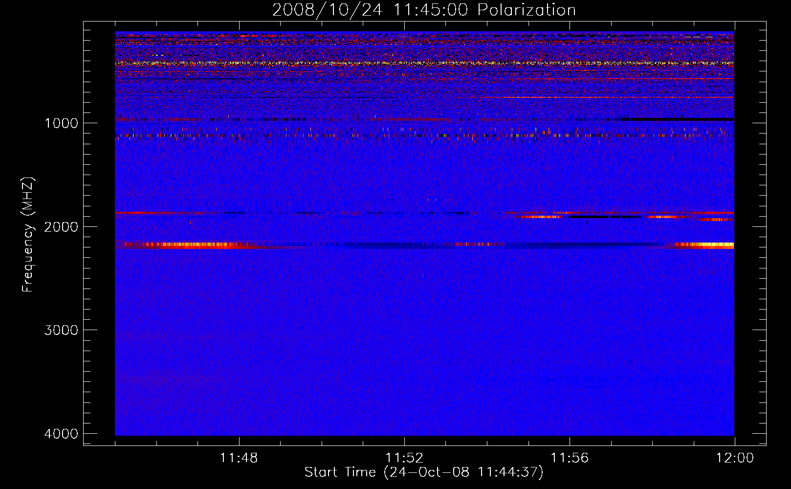The height and width of the screenshot is (489, 791).
Task: Select the 'Frequency (MHZ)' axis label
Action: (28, 235)
